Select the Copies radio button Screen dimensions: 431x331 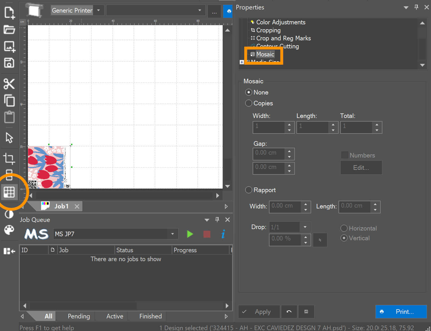coord(248,103)
